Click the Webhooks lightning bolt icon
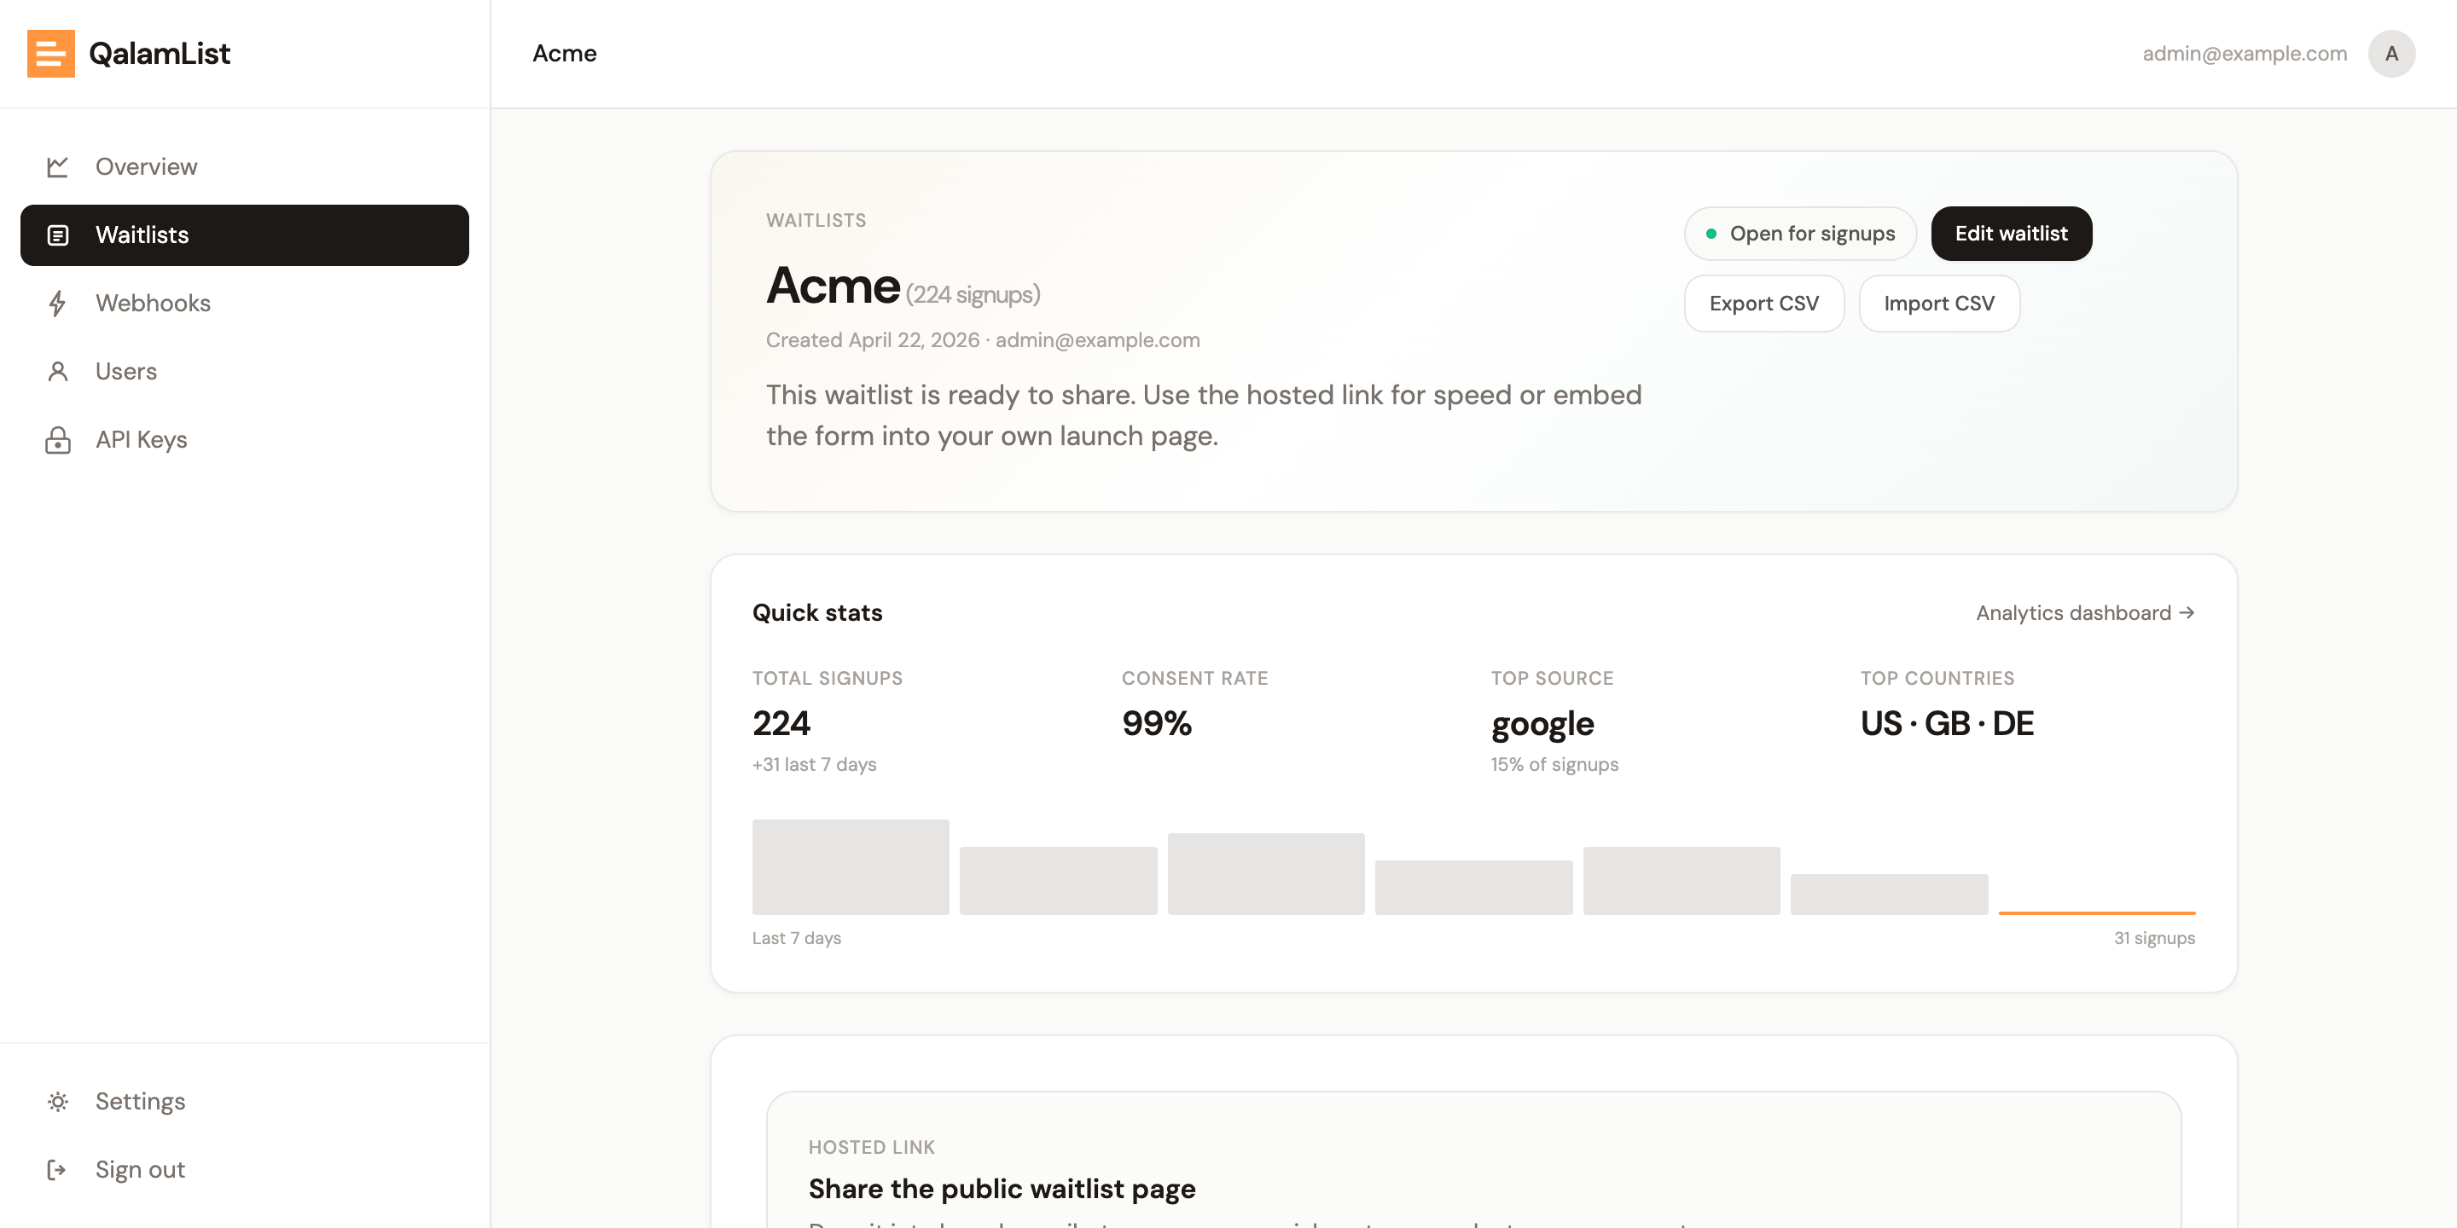 57,304
